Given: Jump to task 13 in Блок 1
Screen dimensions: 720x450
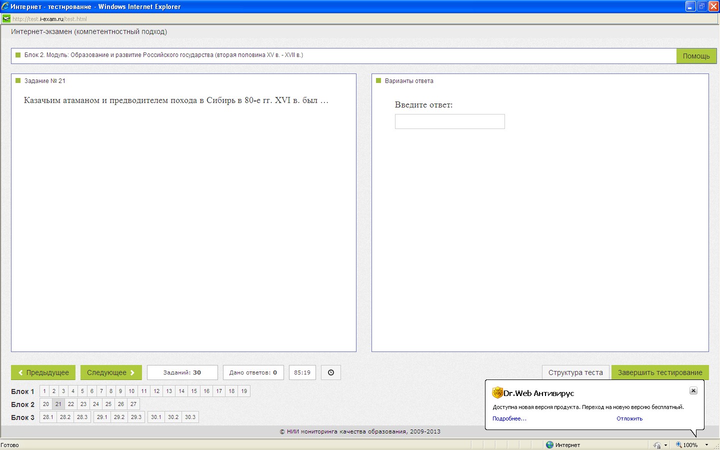Looking at the screenshot, I should coord(169,391).
